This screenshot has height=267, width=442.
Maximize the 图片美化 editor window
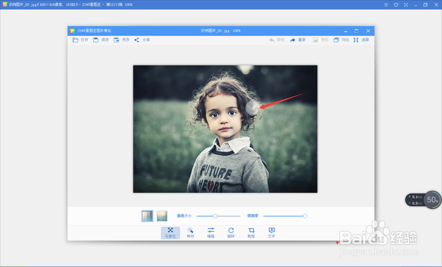(x=357, y=31)
